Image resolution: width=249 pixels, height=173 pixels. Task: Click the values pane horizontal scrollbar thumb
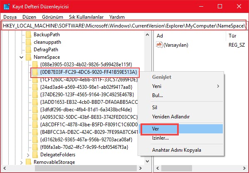point(177,168)
